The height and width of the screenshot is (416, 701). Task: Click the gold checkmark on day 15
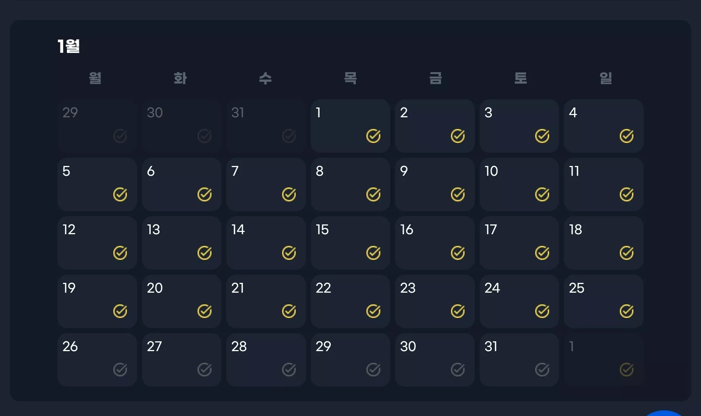coord(373,253)
